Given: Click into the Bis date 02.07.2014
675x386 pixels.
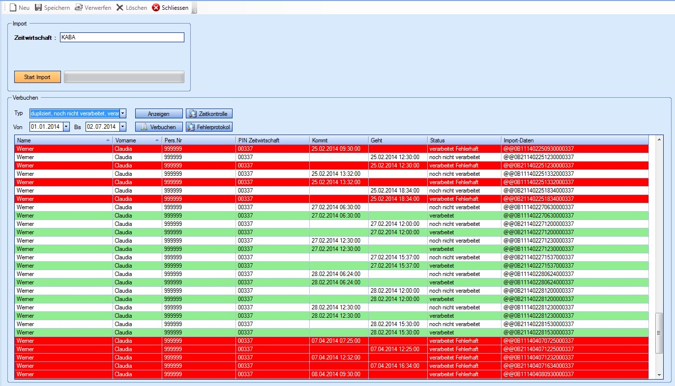Looking at the screenshot, I should [102, 127].
